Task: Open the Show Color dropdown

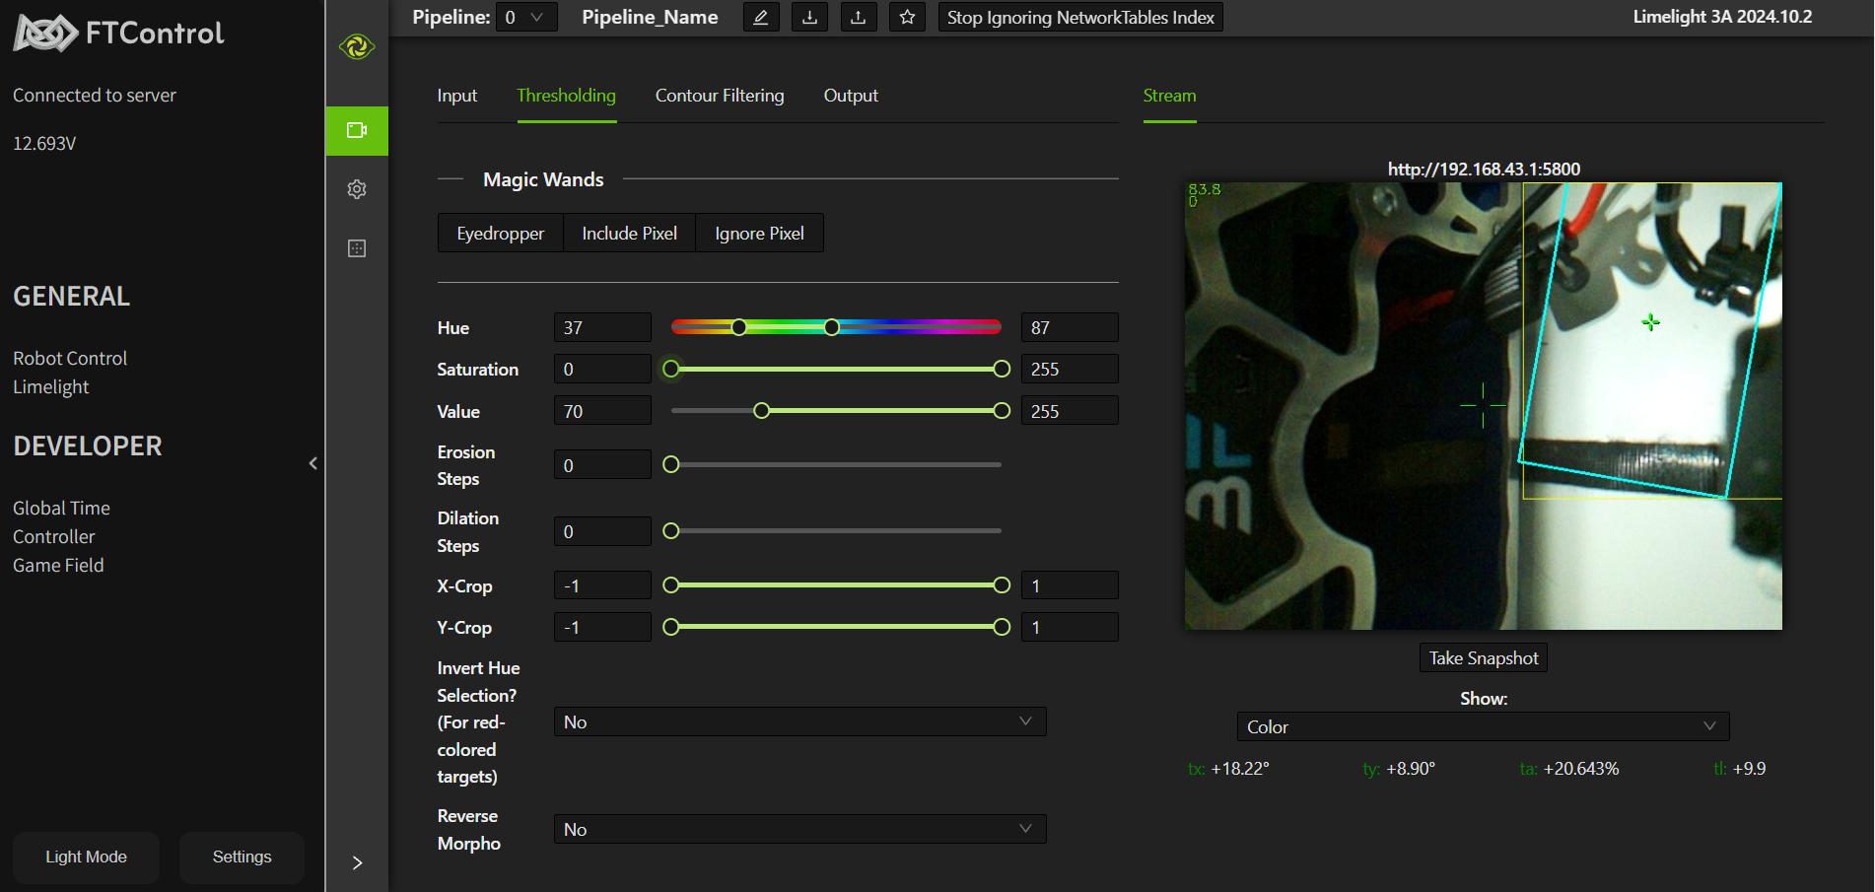Action: point(1482,726)
